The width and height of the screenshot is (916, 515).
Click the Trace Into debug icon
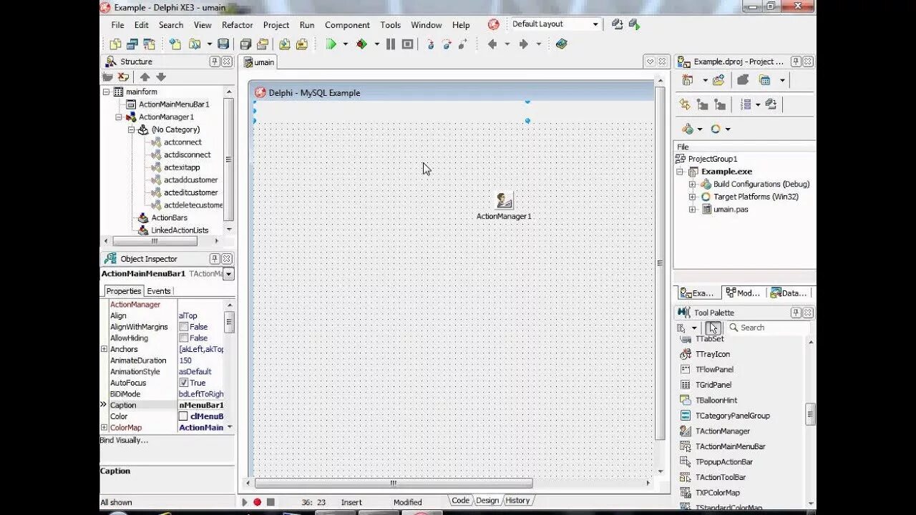tap(430, 44)
